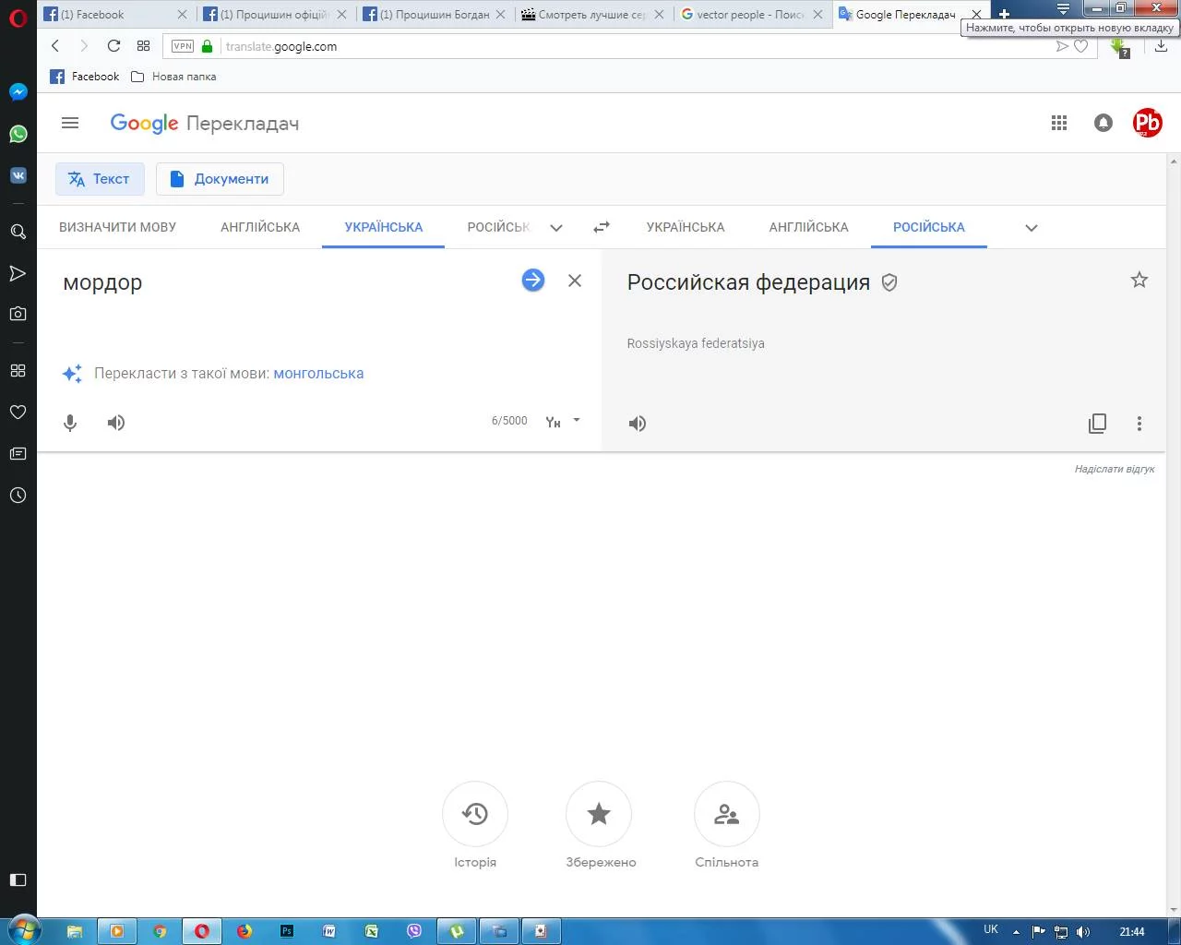Open Google apps grid

pos(1059,122)
